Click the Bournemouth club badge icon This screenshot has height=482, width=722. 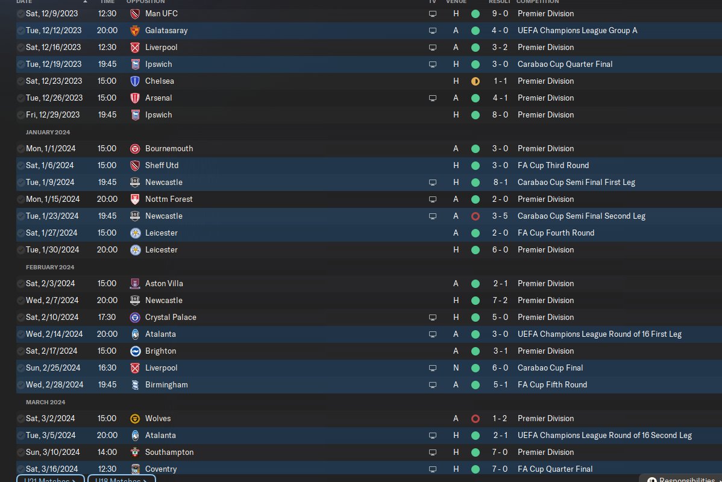[x=135, y=148]
